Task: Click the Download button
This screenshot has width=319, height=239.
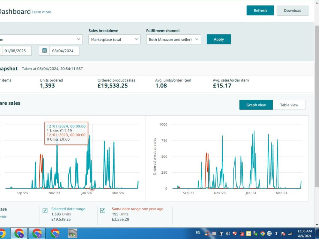Action: (x=293, y=11)
